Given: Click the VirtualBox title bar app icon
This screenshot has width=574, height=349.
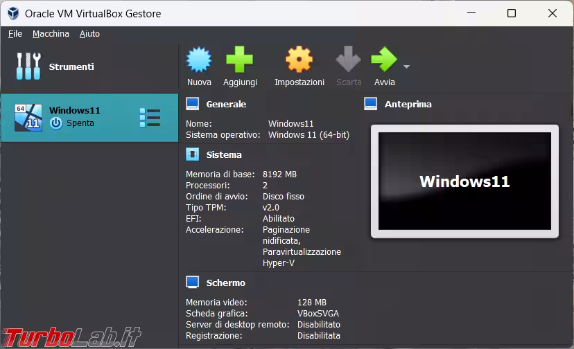Looking at the screenshot, I should (12, 13).
